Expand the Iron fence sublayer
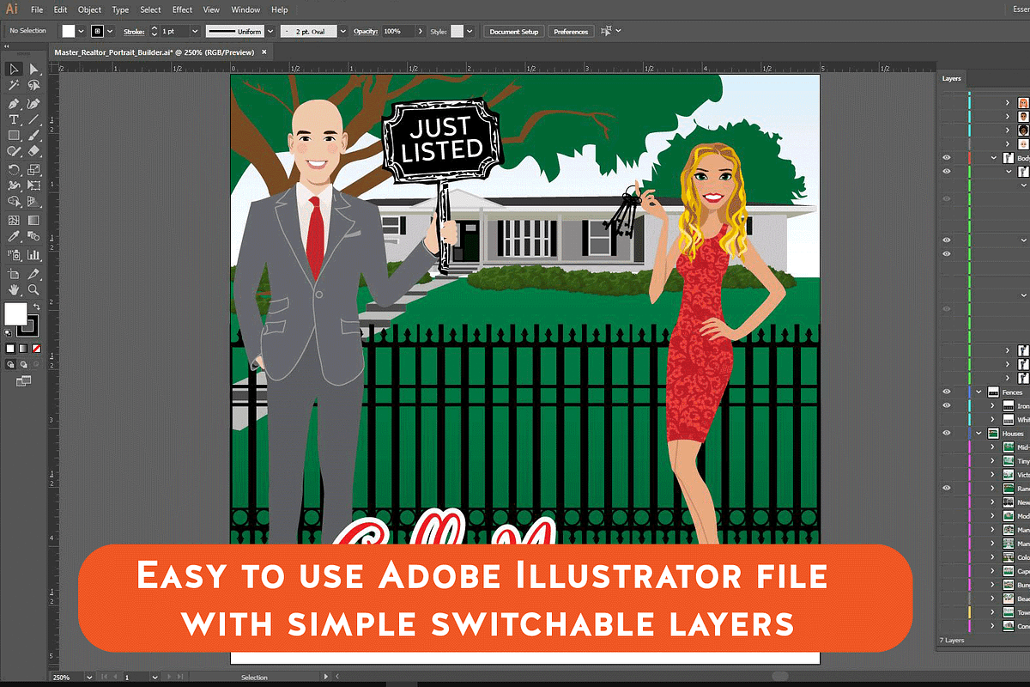This screenshot has width=1030, height=687. point(993,405)
